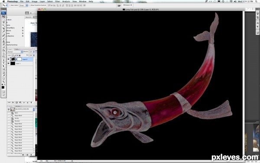Delete current state with History trash icon
Image resolution: width=260 pixels, height=163 pixels.
click(x=31, y=155)
